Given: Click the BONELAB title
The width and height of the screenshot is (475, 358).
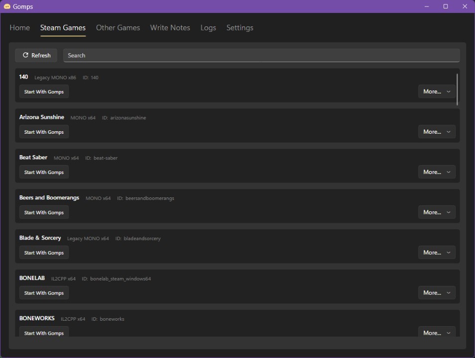Looking at the screenshot, I should (x=32, y=278).
